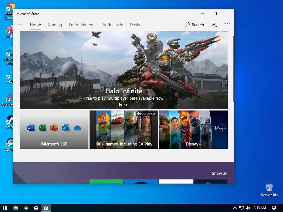Click the ALVR desktop shortcut
This screenshot has width=283, height=212.
(x=10, y=77)
